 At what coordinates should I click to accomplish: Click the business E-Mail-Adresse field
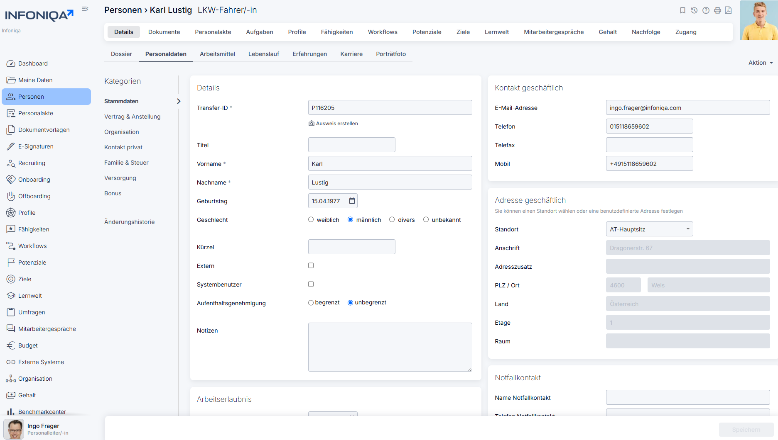pyautogui.click(x=688, y=107)
